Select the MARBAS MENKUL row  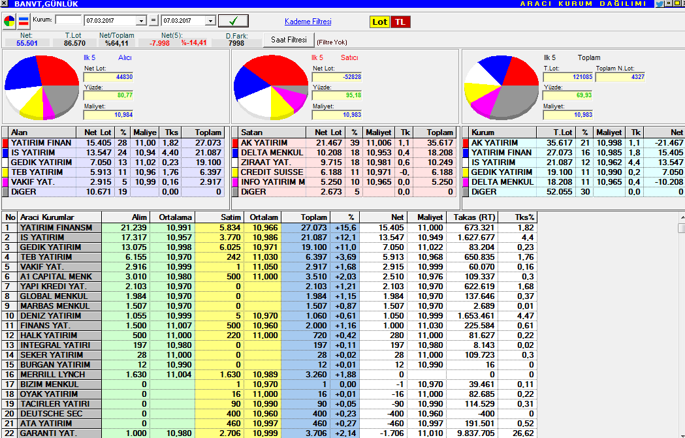[x=270, y=306]
